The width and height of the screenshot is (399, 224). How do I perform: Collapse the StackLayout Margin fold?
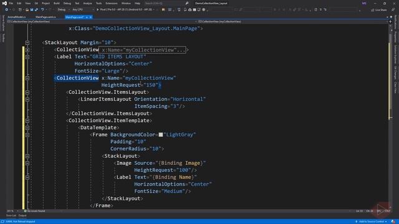[27, 43]
